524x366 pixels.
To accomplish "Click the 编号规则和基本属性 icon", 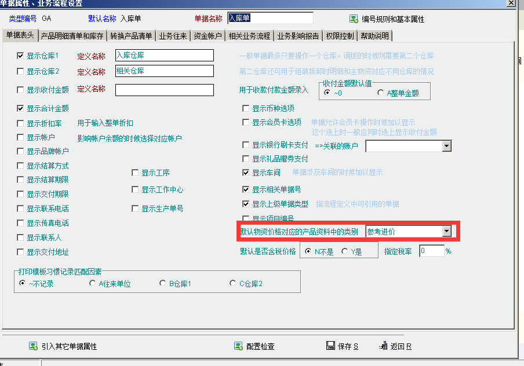I will coord(353,19).
